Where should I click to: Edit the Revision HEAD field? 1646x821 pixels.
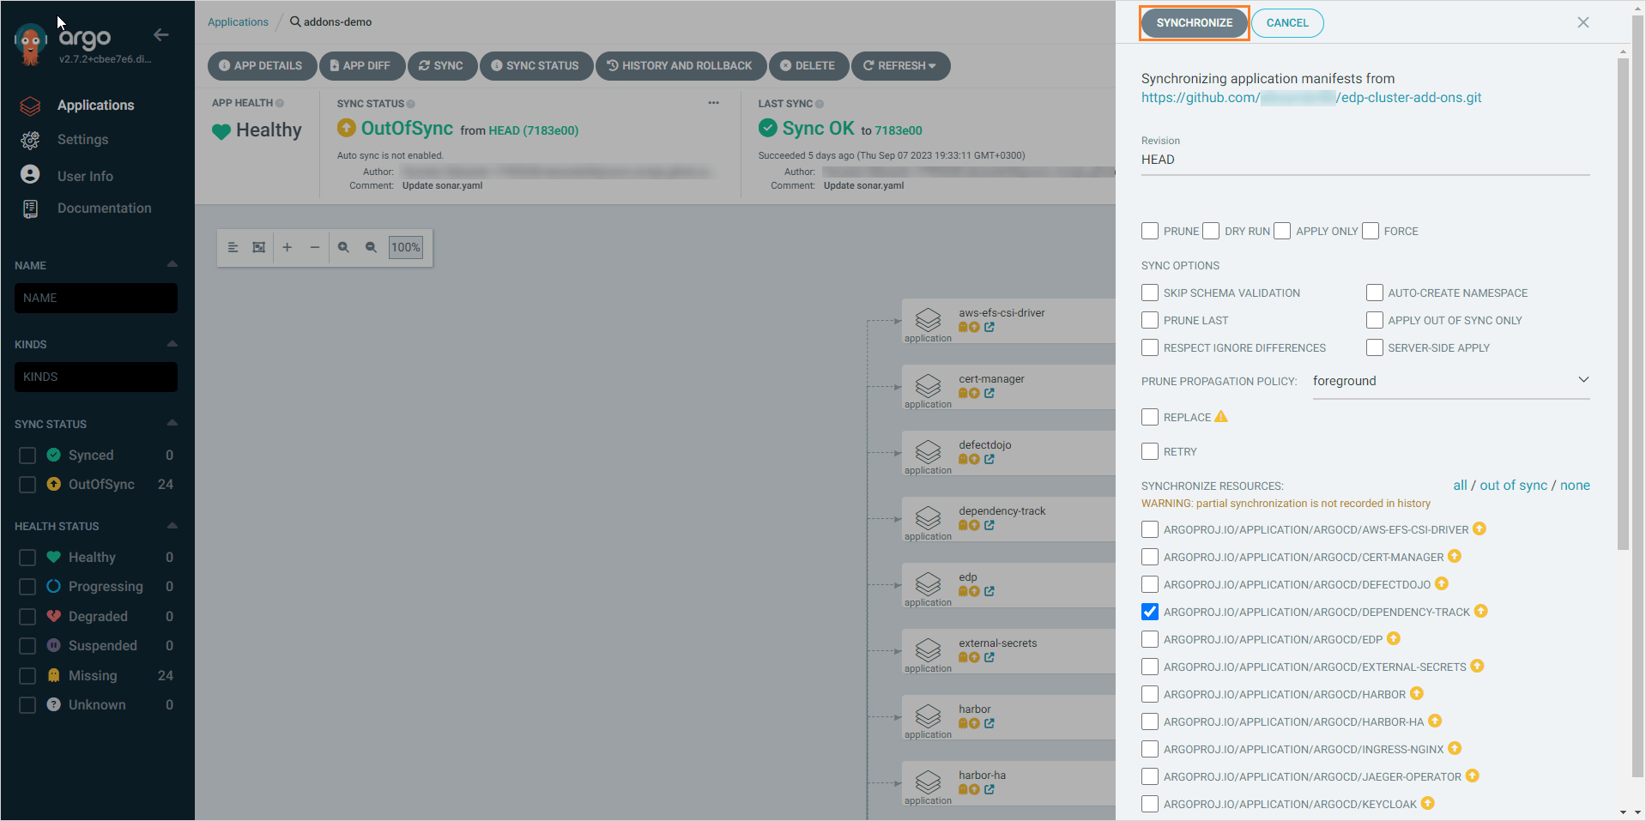tap(1365, 160)
